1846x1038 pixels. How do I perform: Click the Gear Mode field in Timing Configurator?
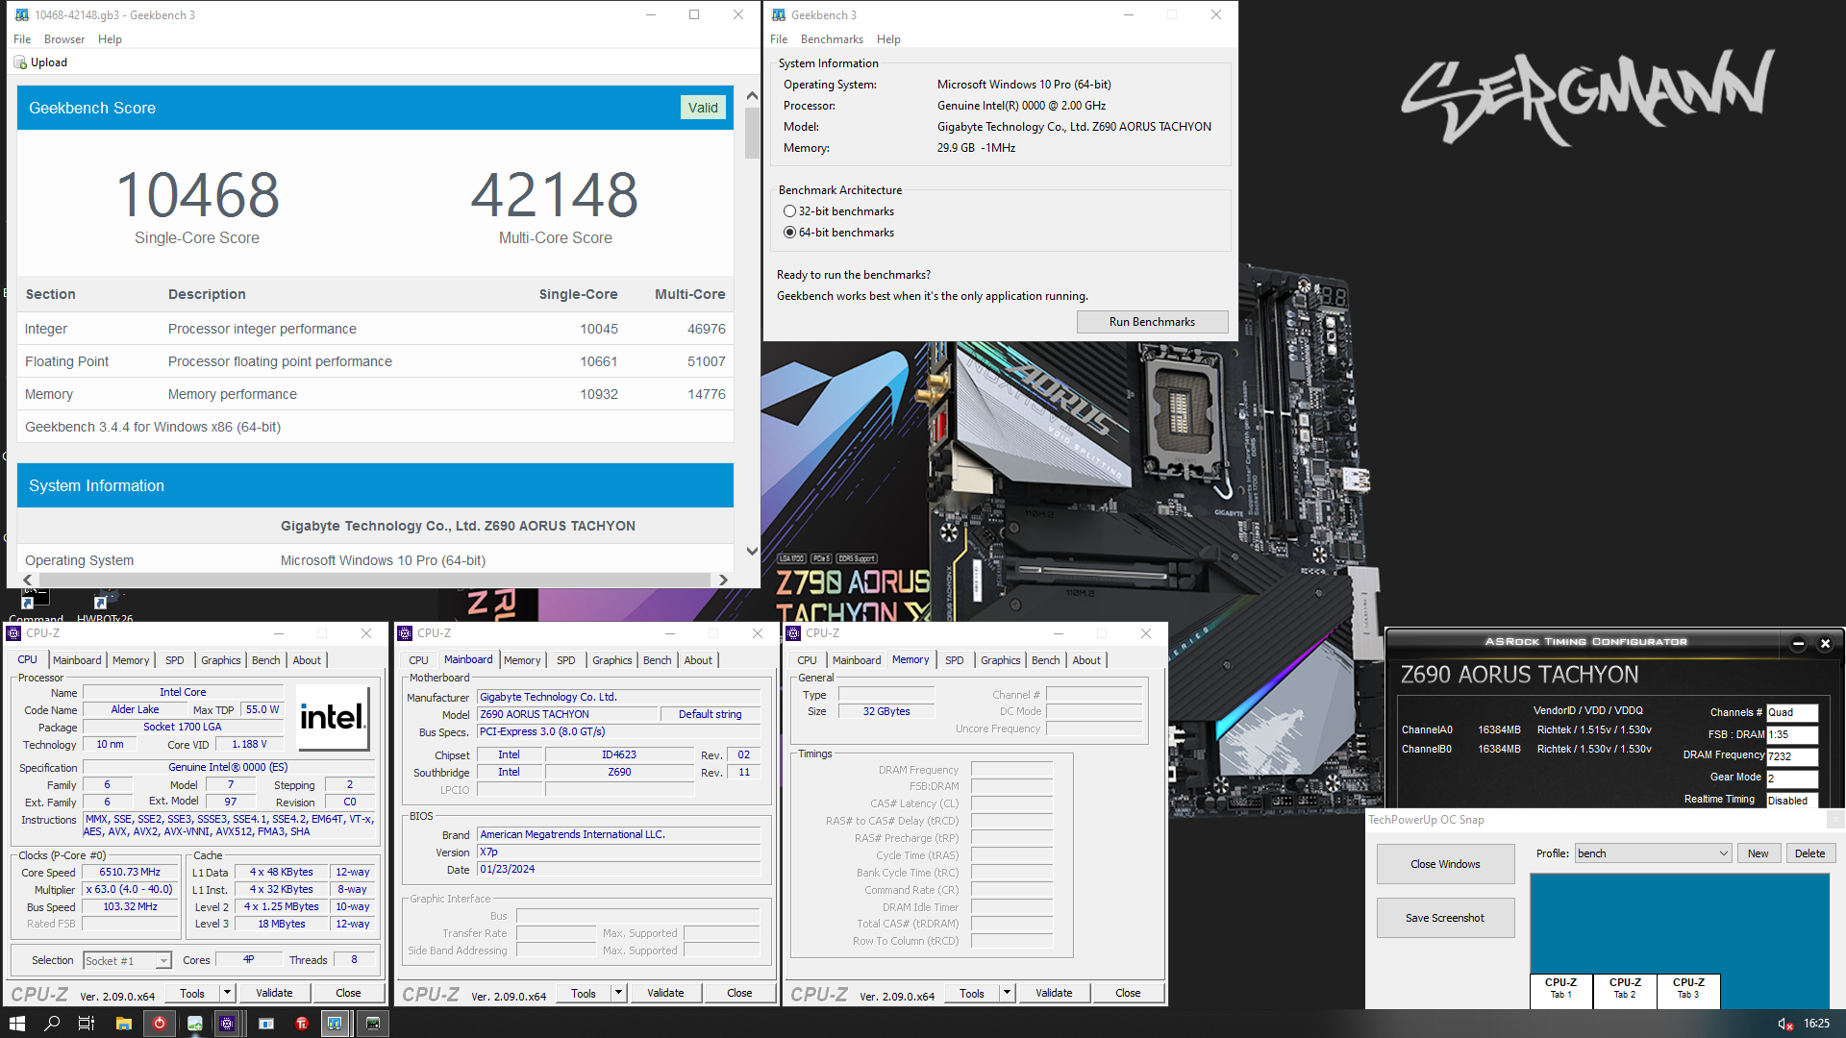[1792, 778]
